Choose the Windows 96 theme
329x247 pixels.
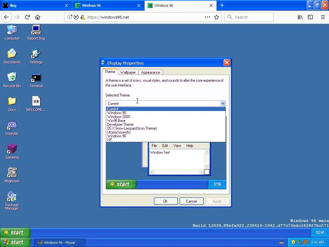[166, 136]
